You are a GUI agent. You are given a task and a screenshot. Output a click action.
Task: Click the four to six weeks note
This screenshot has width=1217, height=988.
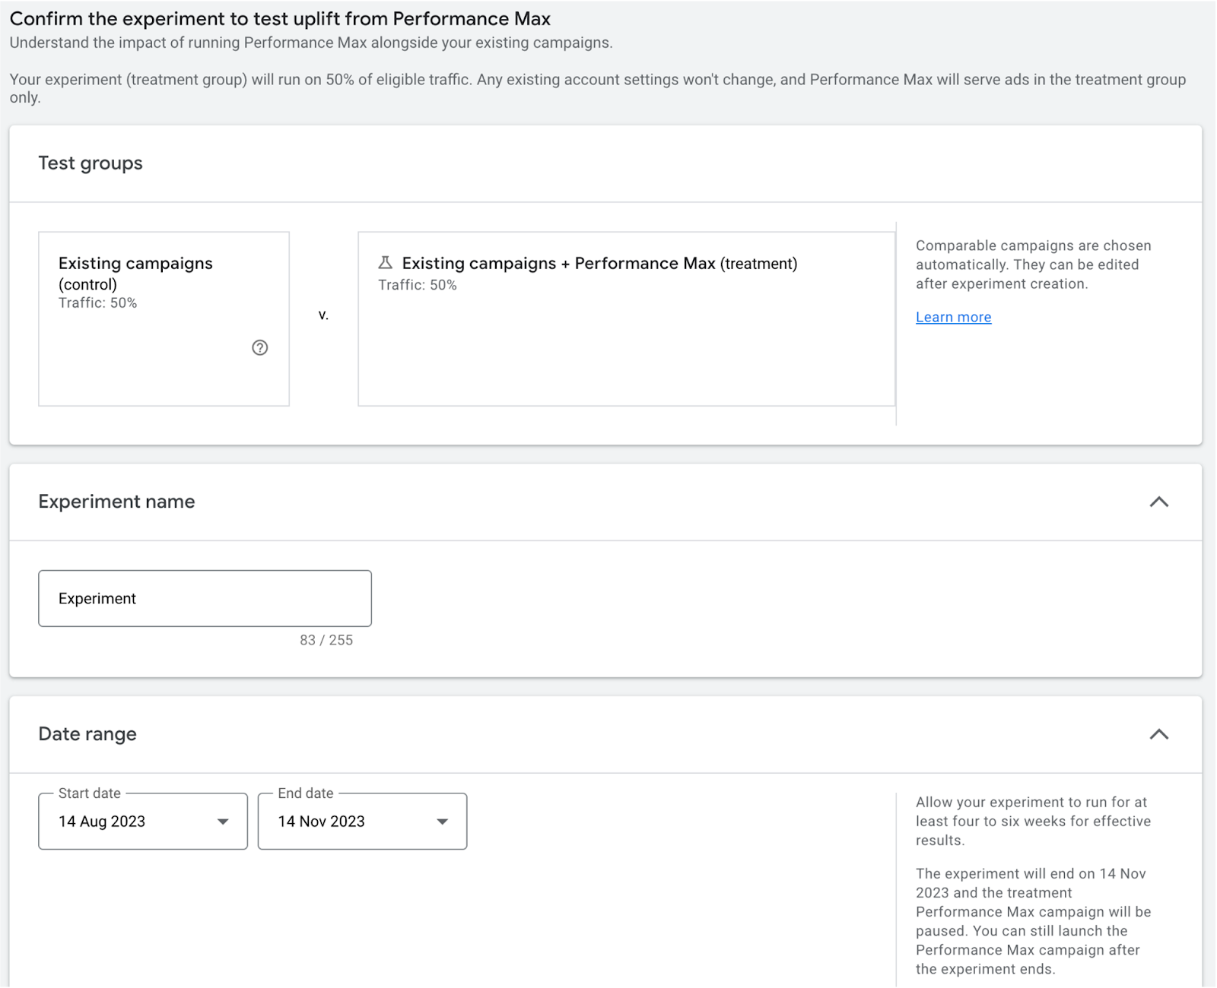(1032, 822)
